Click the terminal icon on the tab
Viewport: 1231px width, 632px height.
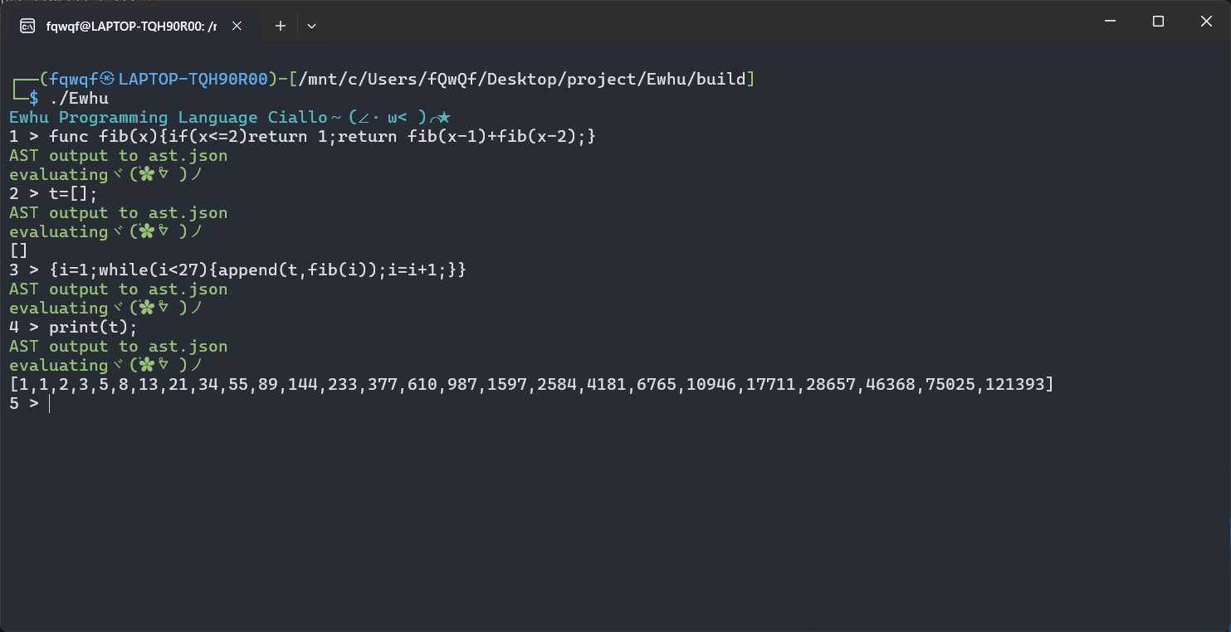[27, 26]
